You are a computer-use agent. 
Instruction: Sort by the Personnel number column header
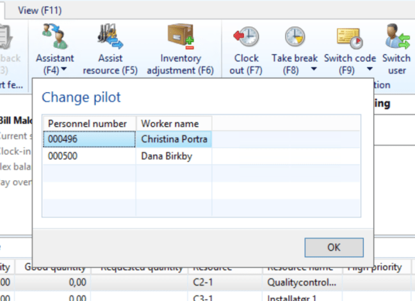(90, 124)
